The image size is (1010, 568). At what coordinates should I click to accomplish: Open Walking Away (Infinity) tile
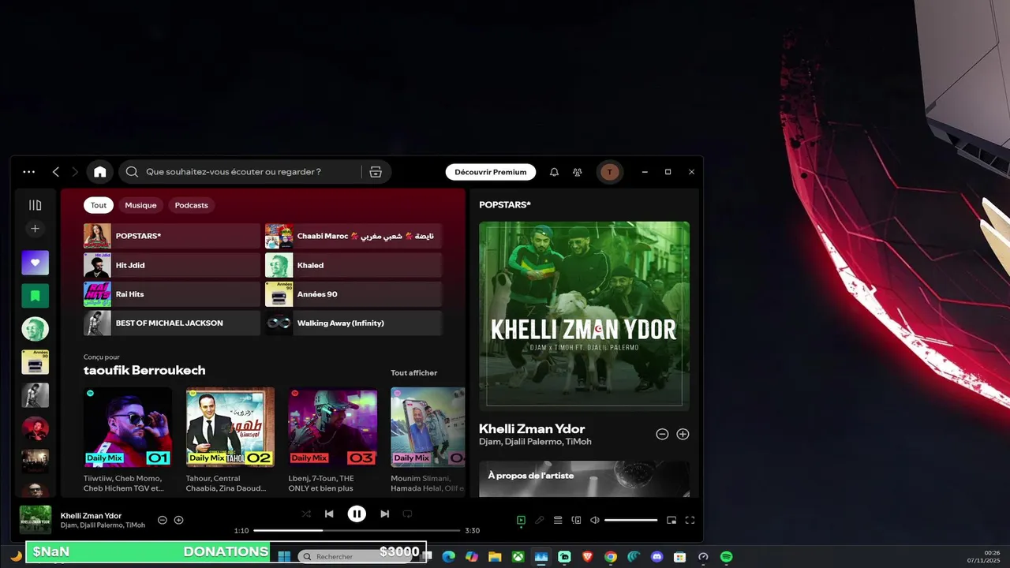(x=353, y=323)
